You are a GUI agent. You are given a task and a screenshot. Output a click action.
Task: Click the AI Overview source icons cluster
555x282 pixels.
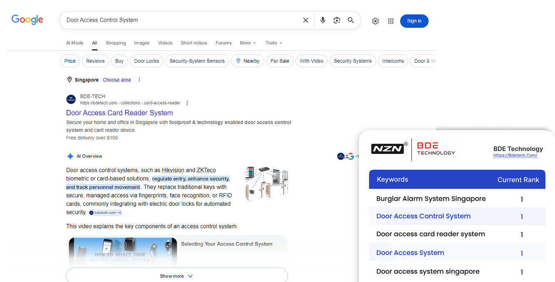pos(347,156)
